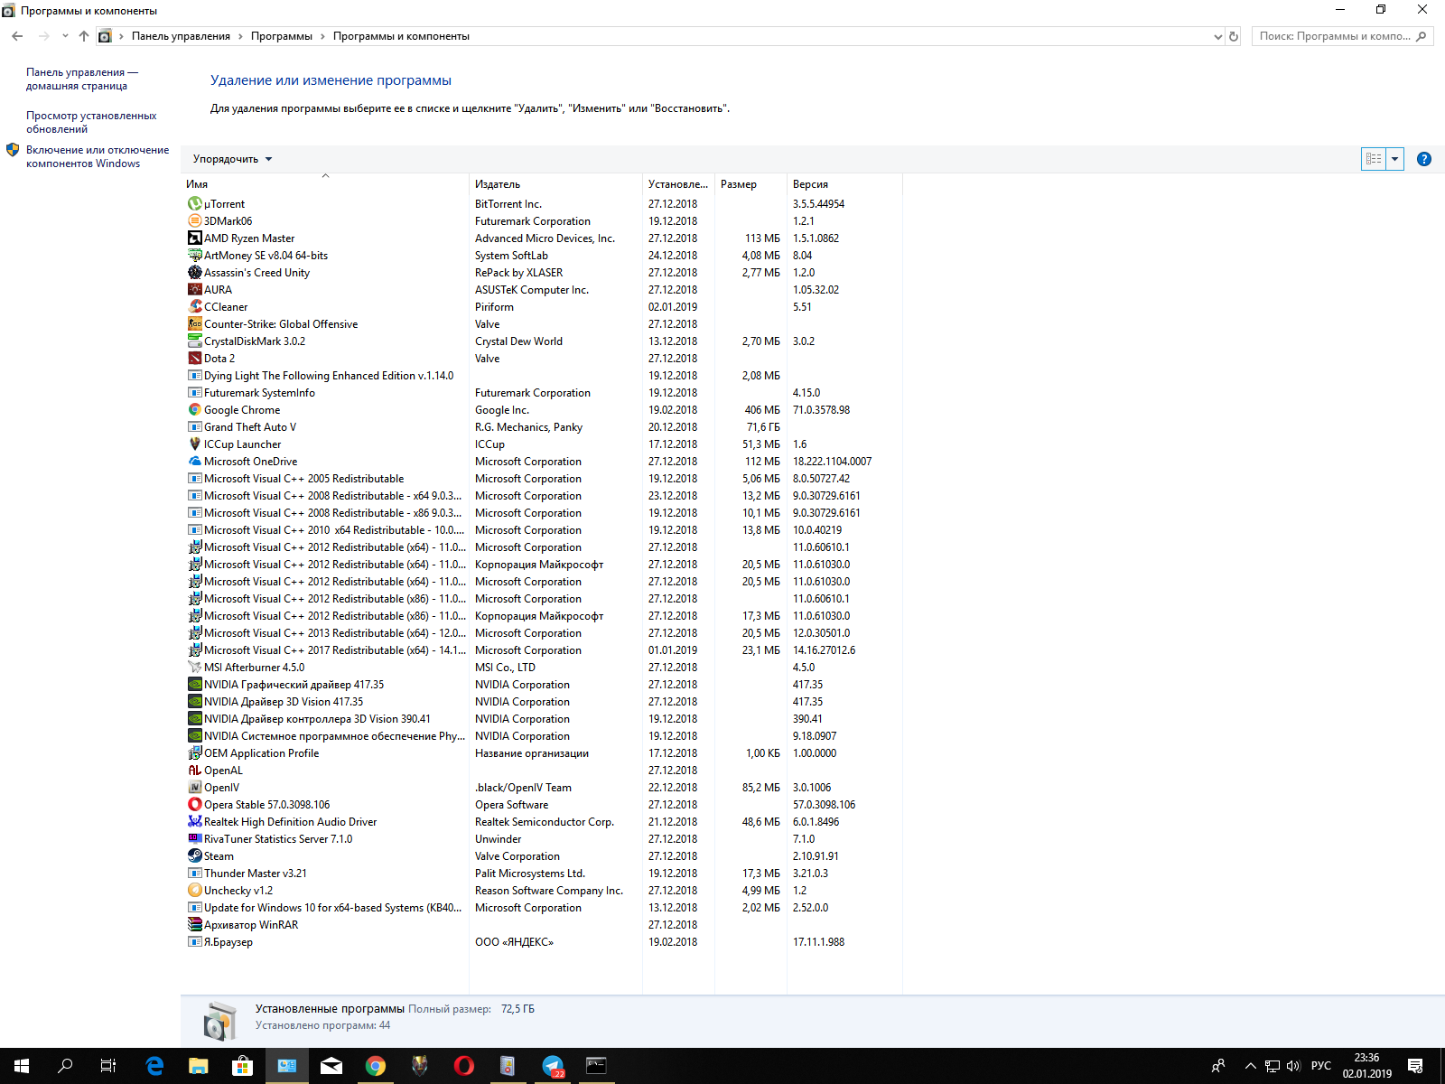Go back with the back arrow
This screenshot has width=1445, height=1084.
pyautogui.click(x=18, y=36)
